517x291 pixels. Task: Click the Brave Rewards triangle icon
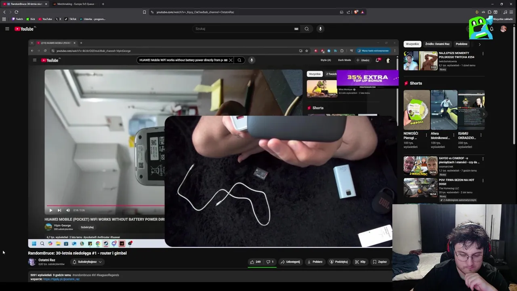[362, 12]
